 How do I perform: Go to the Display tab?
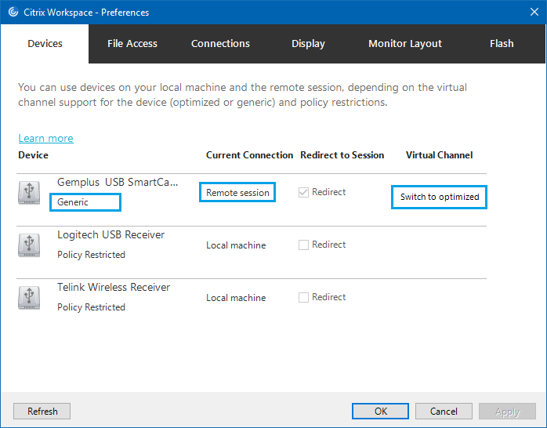click(308, 44)
